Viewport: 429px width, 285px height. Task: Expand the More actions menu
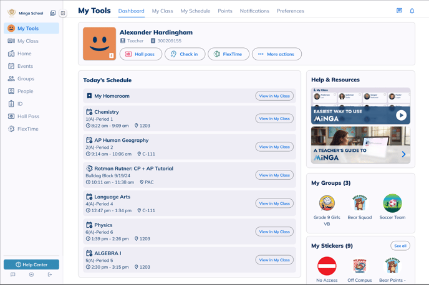(x=276, y=54)
